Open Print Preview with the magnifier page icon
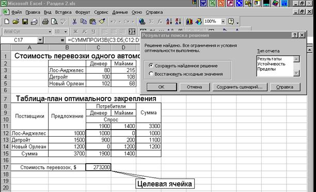The height and width of the screenshot is (192, 316). (x=54, y=22)
